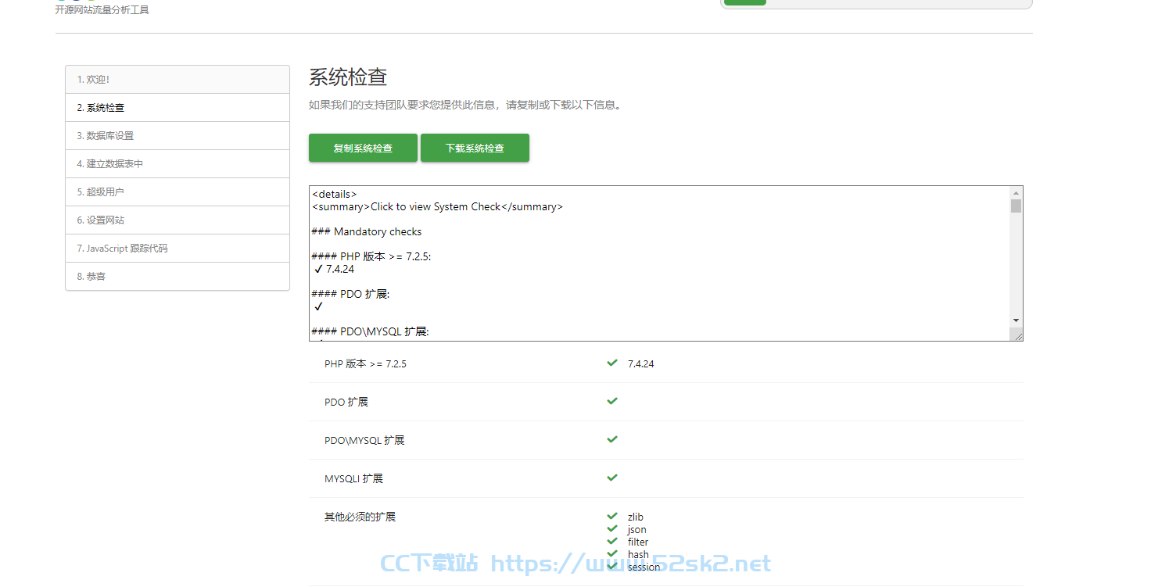Screen dimensions: 1151x587
Task: Click the 'PDO\MYSQL 扩展' table label
Action: click(364, 441)
